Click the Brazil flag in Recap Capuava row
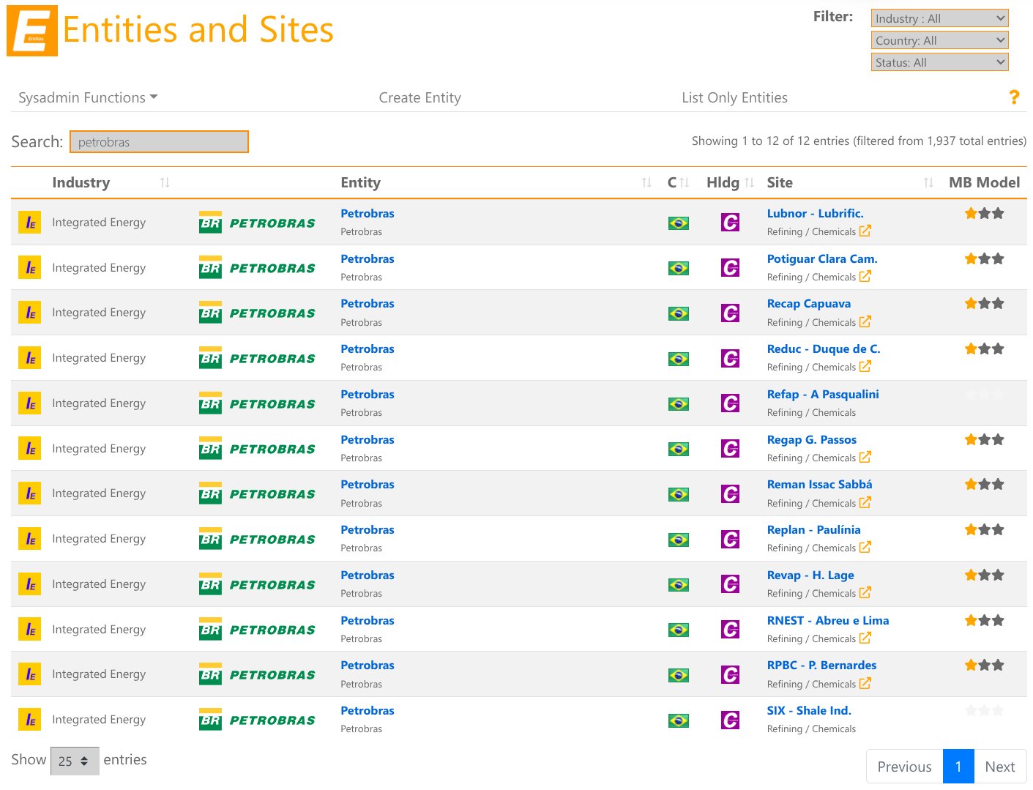1033x790 pixels. coord(679,313)
